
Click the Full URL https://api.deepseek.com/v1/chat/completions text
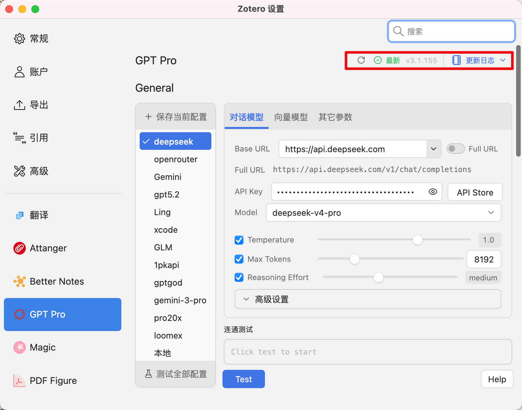tap(372, 169)
